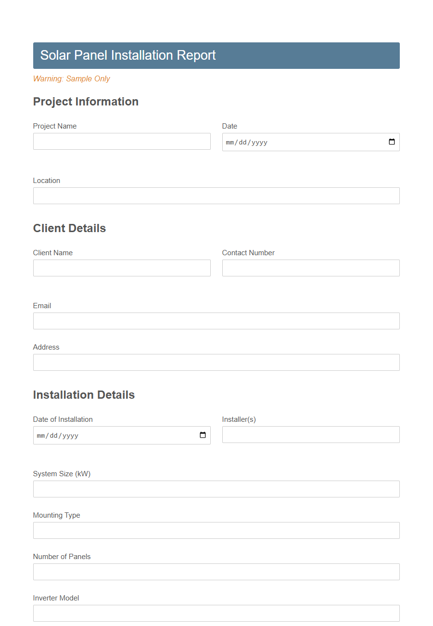Select the Client Name text box
Screen dimensions: 433x626
pos(120,268)
